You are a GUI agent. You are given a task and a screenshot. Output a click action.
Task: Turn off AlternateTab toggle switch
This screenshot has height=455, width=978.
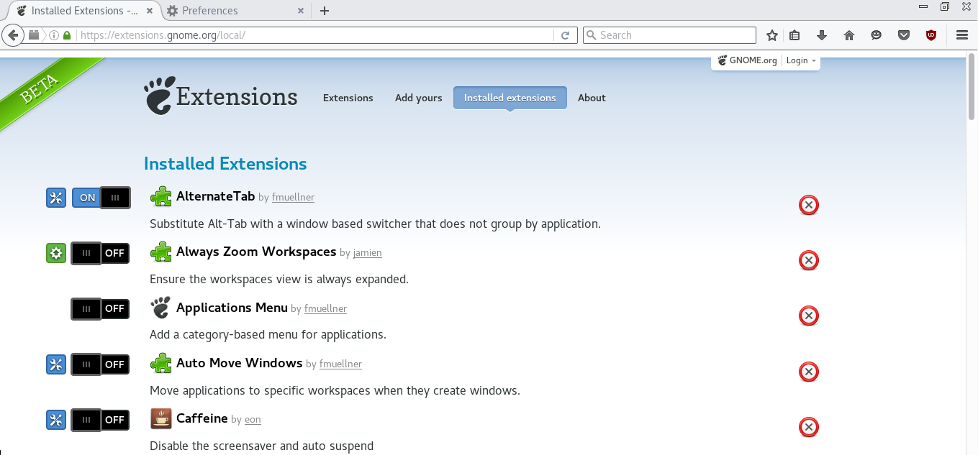[x=101, y=198]
